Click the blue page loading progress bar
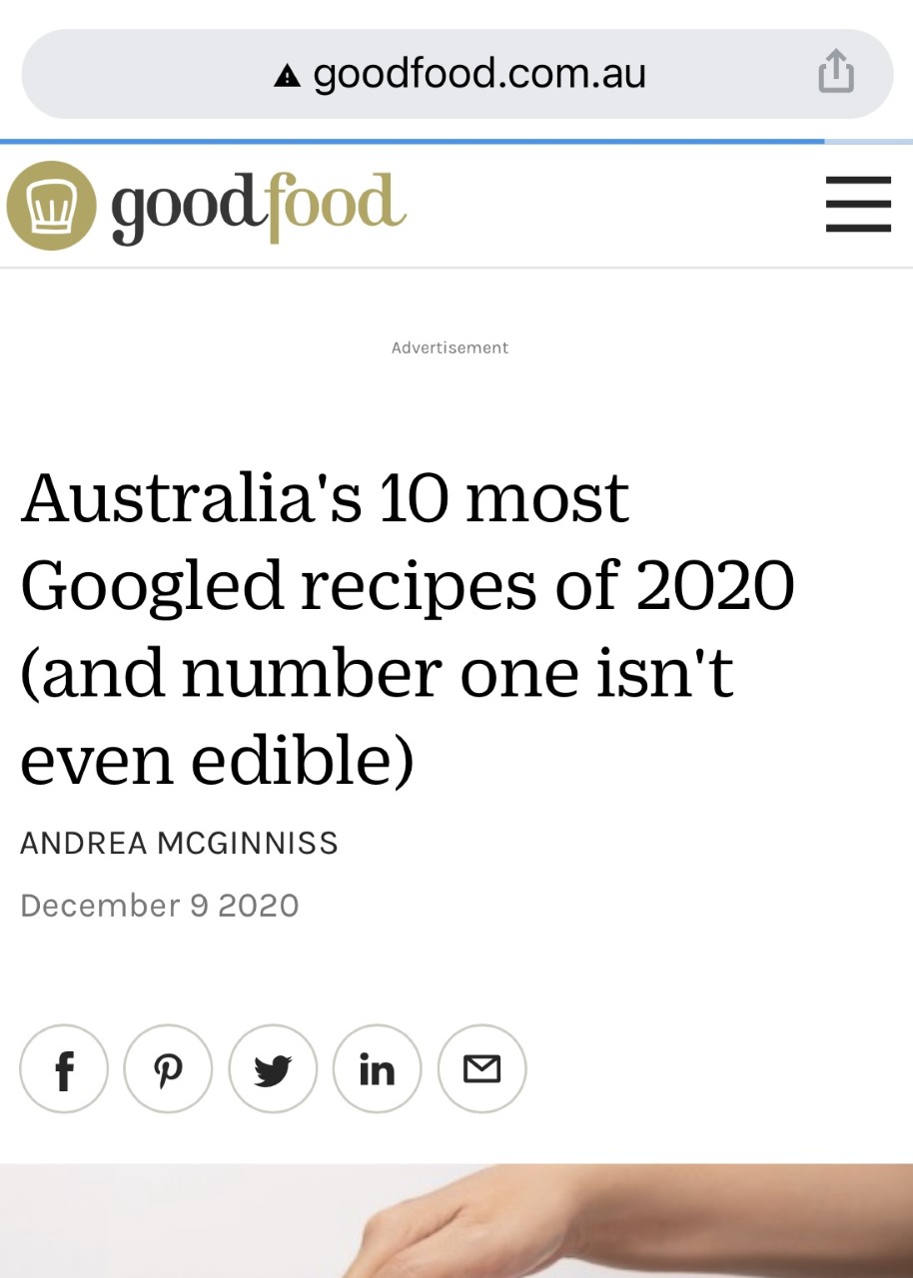The image size is (913, 1278). click(412, 142)
